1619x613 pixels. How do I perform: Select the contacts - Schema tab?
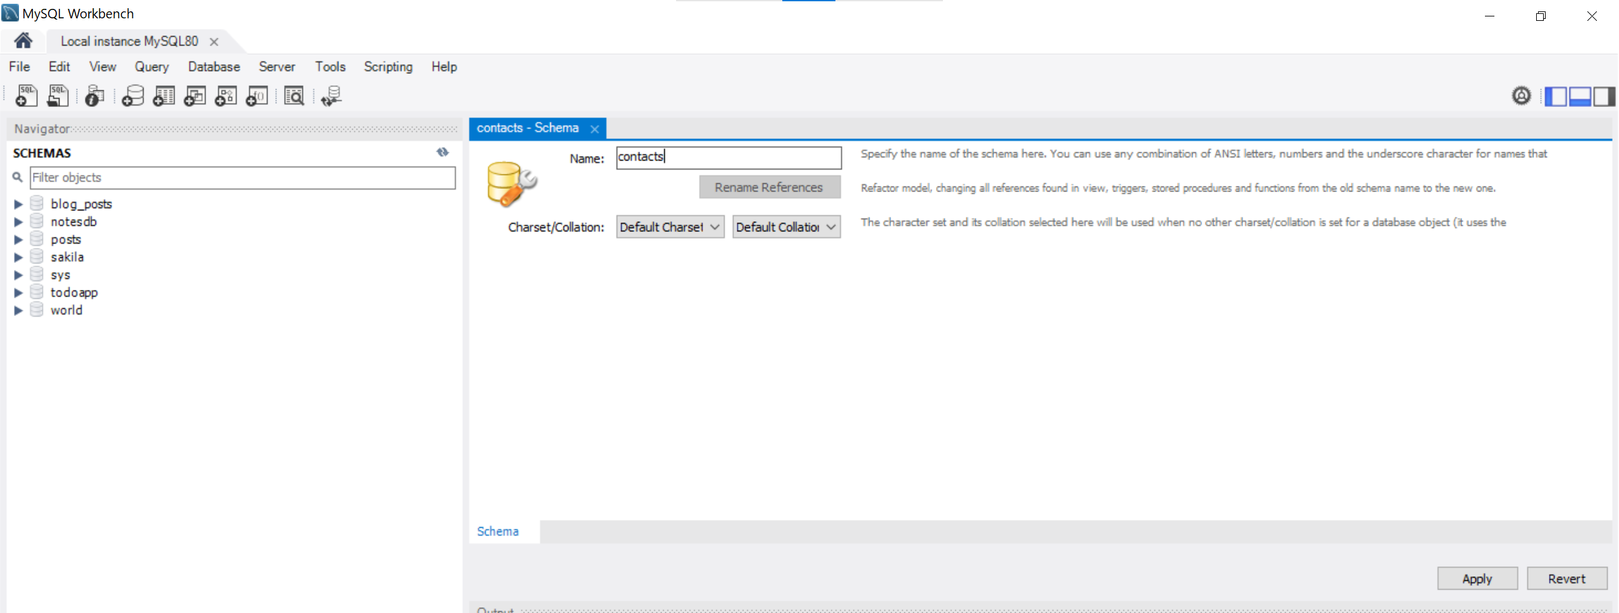527,128
